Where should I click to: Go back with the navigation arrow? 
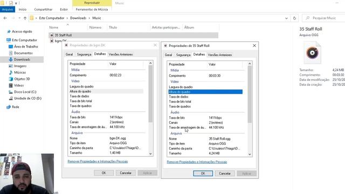pyautogui.click(x=5, y=18)
